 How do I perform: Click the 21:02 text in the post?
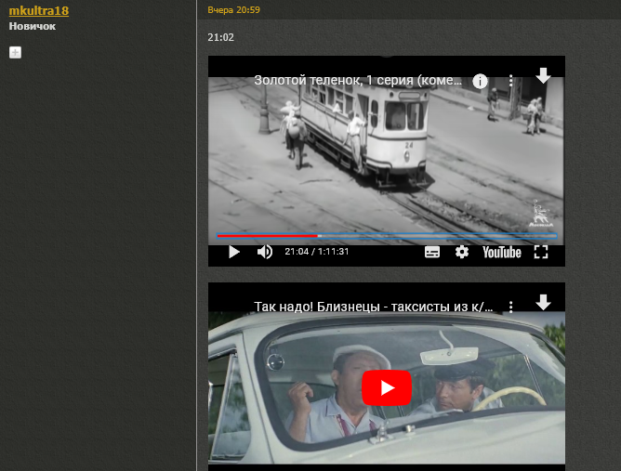[x=220, y=37]
